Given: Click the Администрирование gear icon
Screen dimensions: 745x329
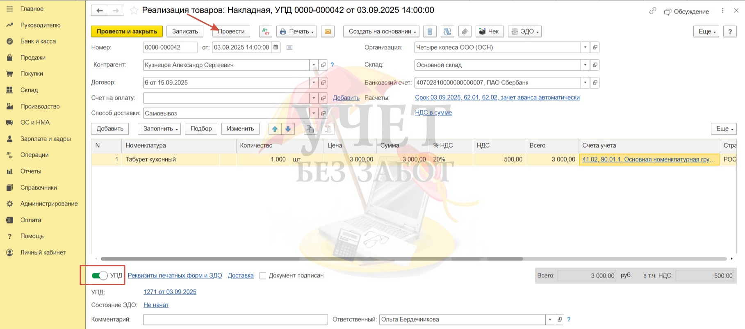Looking at the screenshot, I should pos(10,203).
